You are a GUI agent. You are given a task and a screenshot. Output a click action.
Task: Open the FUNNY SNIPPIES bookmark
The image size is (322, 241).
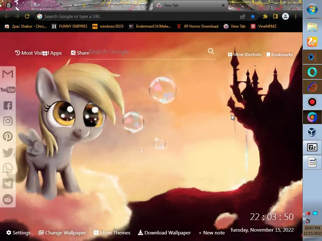click(x=69, y=26)
